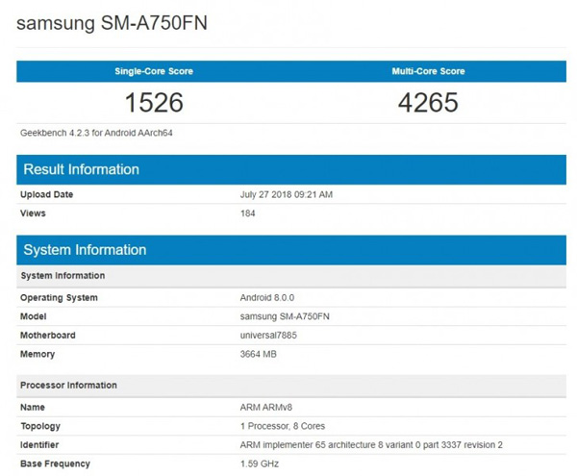577x476 pixels.
Task: Select the Operating System label
Action: click(59, 298)
